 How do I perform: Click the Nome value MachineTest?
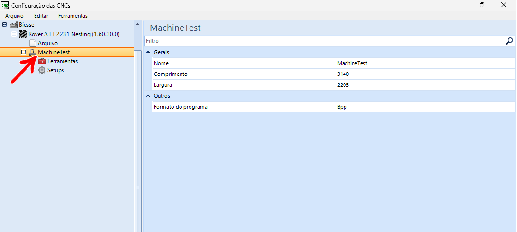pyautogui.click(x=426, y=63)
